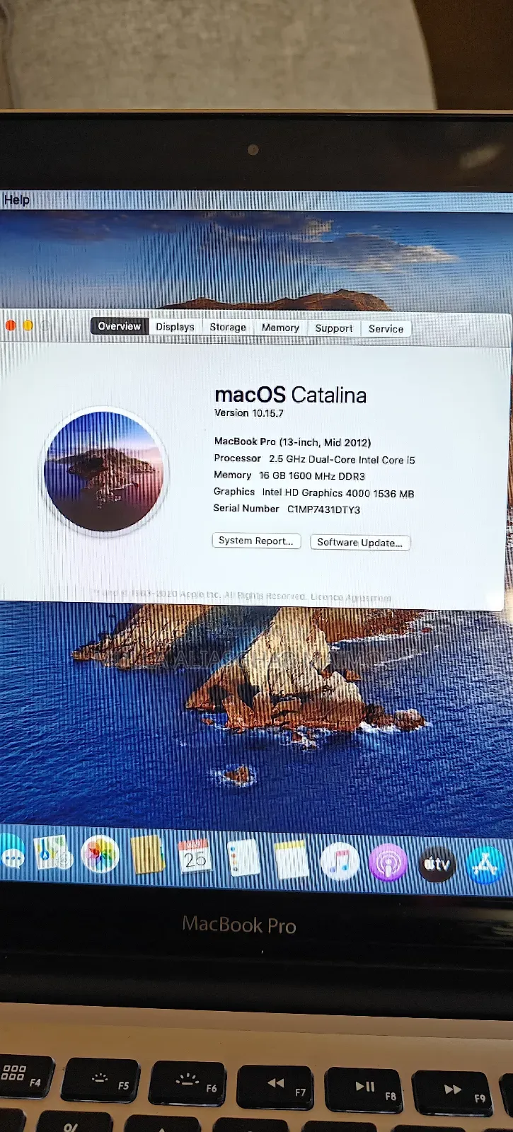Open Photos from the Dock
Viewport: 513px width, 1132px height.
coord(100,855)
